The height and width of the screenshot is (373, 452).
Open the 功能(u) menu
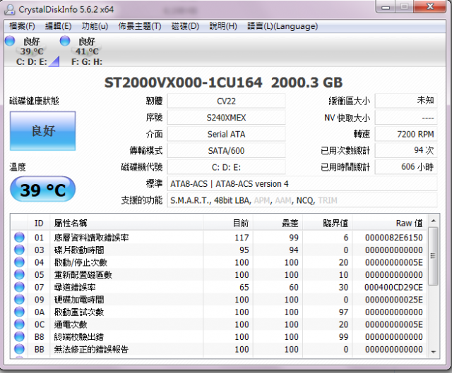pyautogui.click(x=95, y=26)
